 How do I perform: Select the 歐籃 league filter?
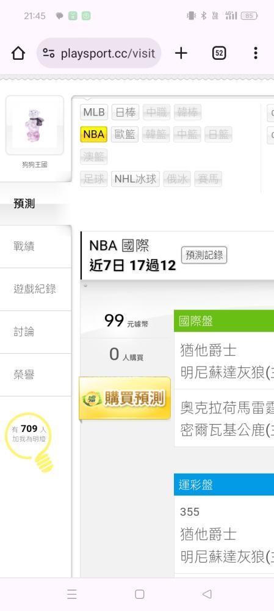[x=125, y=134]
